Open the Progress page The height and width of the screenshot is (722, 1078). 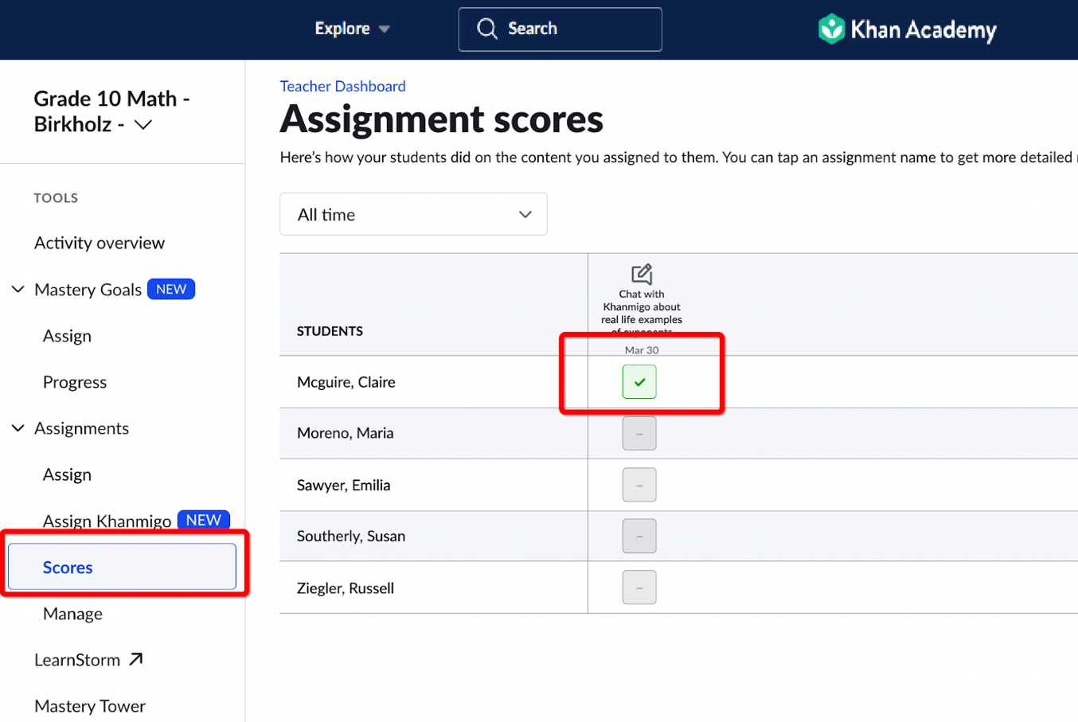75,382
